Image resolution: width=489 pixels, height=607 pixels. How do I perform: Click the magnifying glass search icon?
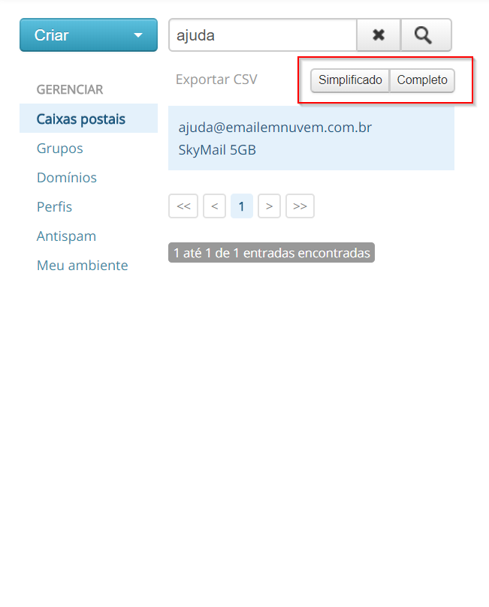(x=426, y=35)
